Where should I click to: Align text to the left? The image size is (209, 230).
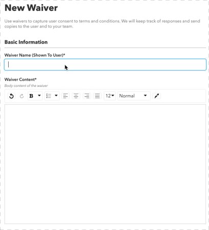pyautogui.click(x=65, y=96)
